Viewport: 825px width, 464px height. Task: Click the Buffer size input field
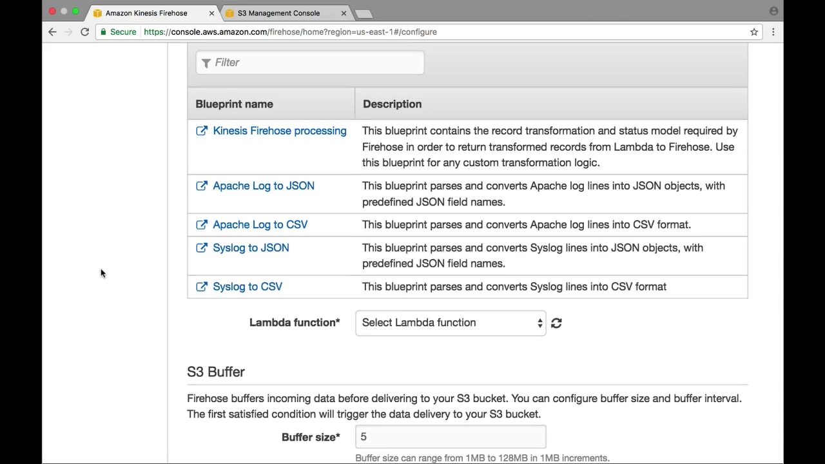coord(451,437)
